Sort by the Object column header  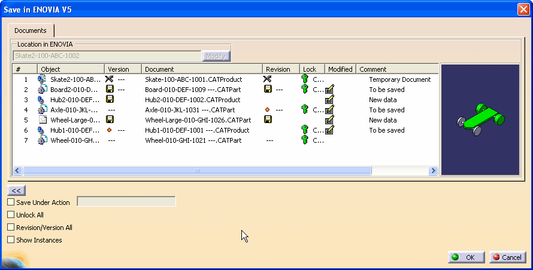(71, 69)
